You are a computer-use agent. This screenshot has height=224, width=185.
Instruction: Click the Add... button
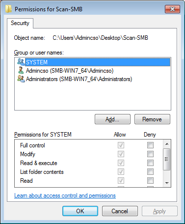112,119
